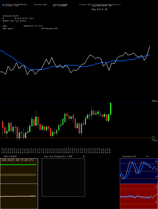Click the 'Stochastics & R' panel title
This screenshot has width=158, height=209.
pos(129,156)
